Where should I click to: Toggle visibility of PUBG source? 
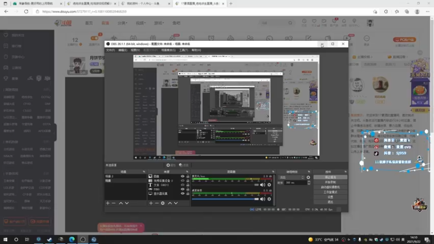pos(182,189)
